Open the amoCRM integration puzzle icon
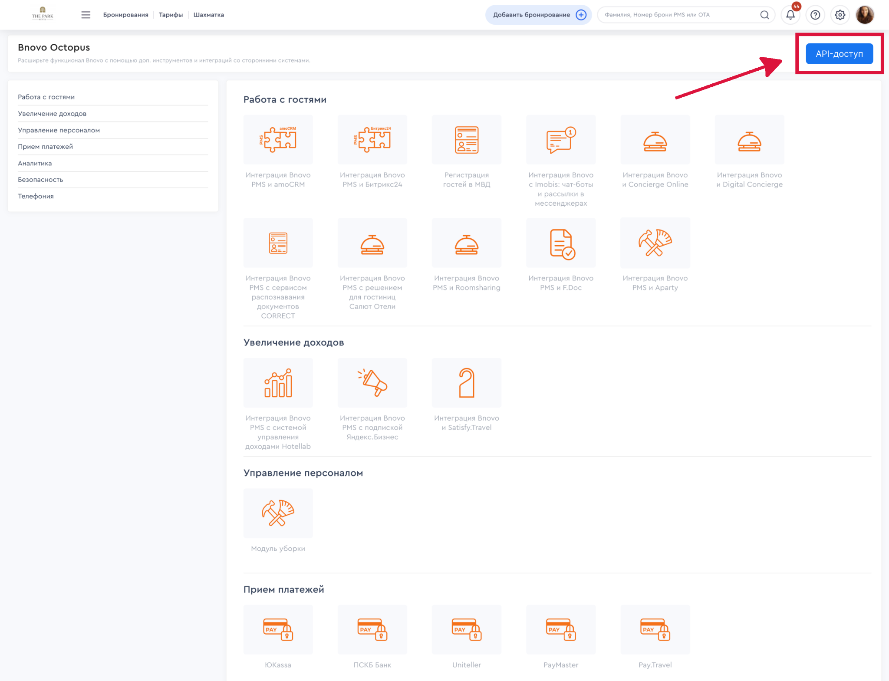889x681 pixels. point(278,140)
